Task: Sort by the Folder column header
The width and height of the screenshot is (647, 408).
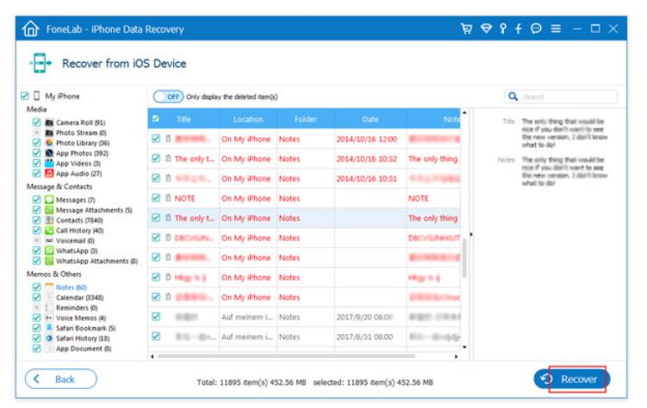Action: (x=305, y=119)
